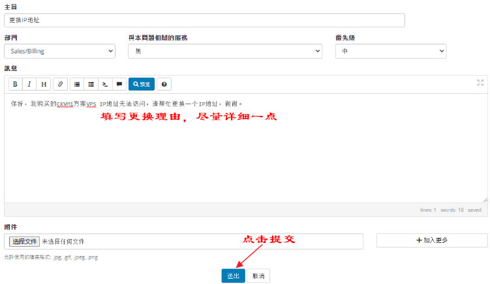Click the subject field with 更换IP地址
Viewport: 490px width, 284px height.
[x=204, y=20]
